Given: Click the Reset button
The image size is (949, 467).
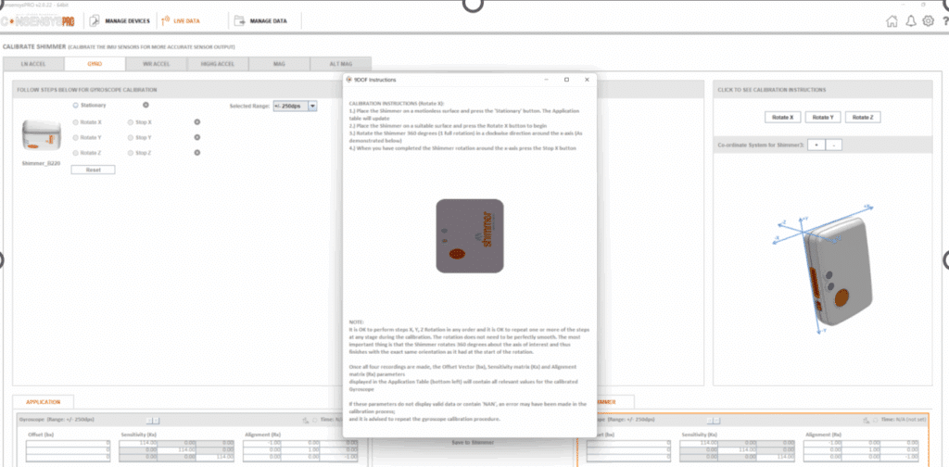Looking at the screenshot, I should coord(93,170).
